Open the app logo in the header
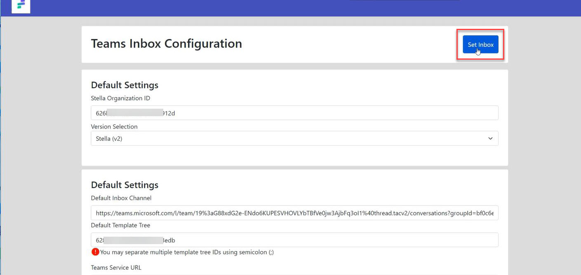The width and height of the screenshot is (581, 275). click(21, 6)
